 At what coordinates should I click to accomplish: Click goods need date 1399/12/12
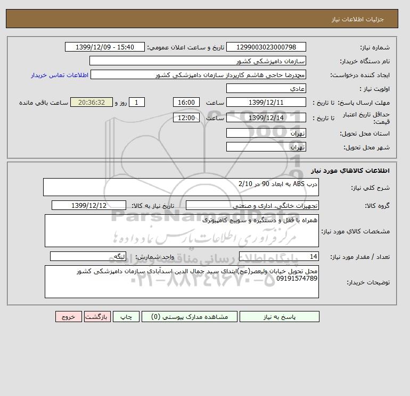coord(89,205)
